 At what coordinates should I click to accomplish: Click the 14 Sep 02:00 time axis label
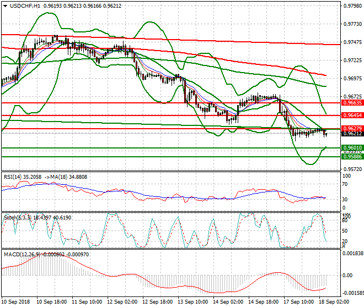tap(228, 302)
